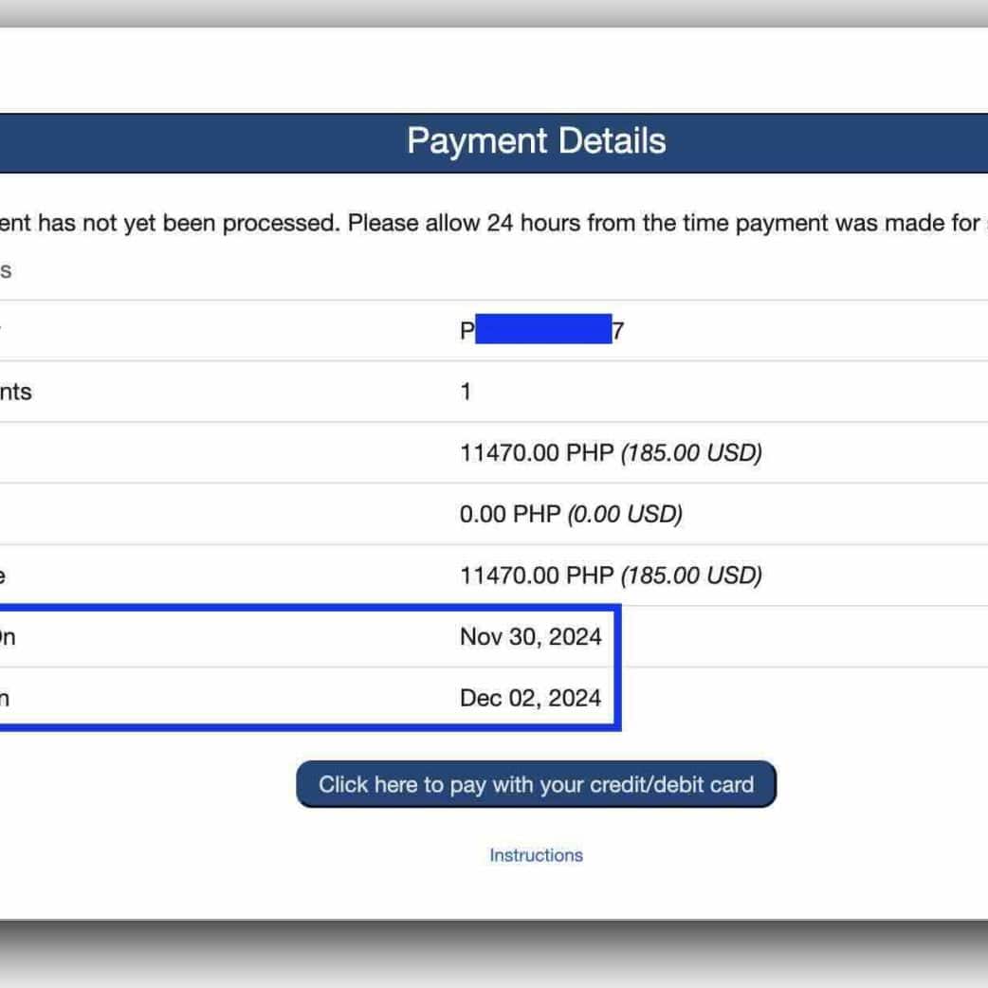Click the (0.00 USD) converted amount

[625, 515]
